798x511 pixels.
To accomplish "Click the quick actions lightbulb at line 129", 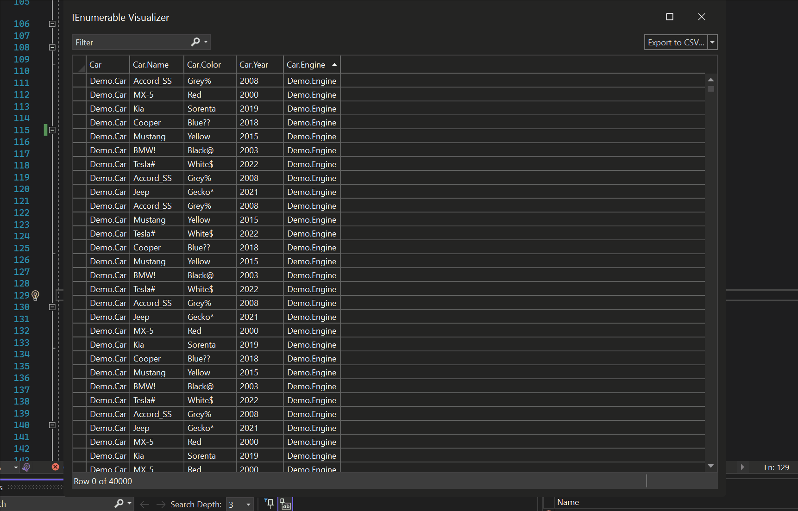I will pos(36,295).
